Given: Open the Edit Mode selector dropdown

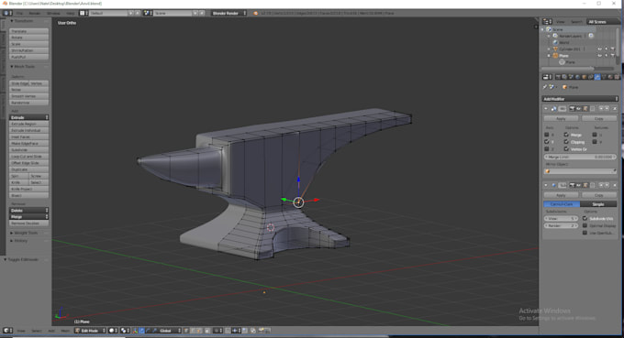Looking at the screenshot, I should (91, 331).
